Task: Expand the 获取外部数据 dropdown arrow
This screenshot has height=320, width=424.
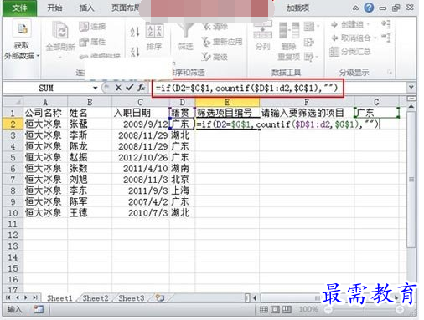Action: tap(38, 56)
